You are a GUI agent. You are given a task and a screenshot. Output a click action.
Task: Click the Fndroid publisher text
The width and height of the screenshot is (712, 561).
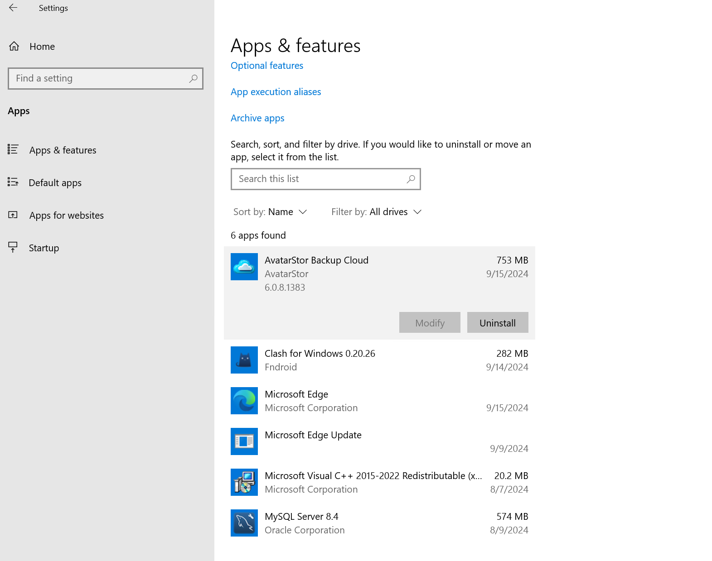[x=281, y=367]
